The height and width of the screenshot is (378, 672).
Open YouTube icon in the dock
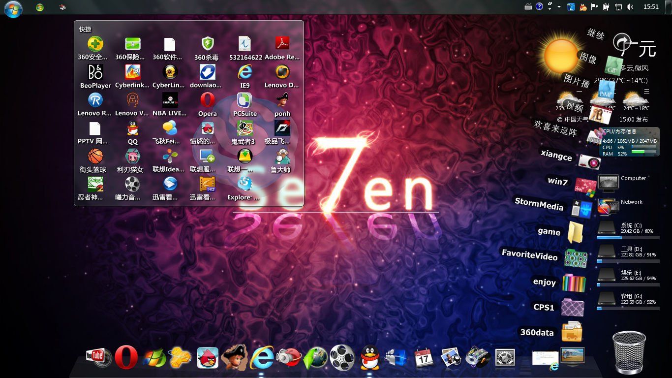point(98,357)
